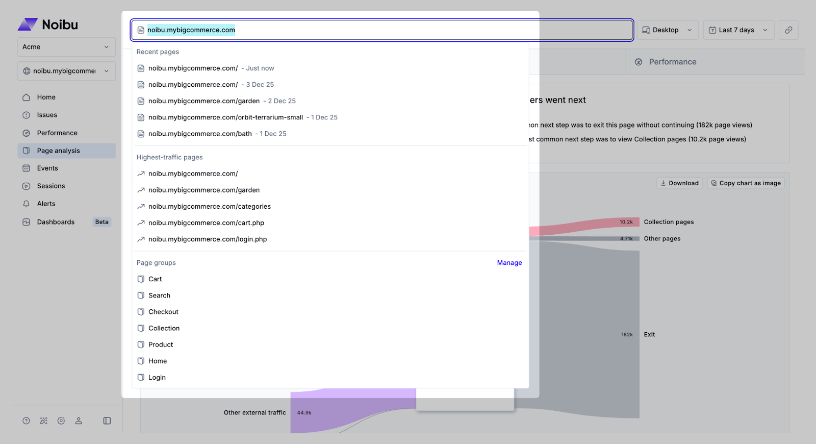
Task: Choose the Search page group
Action: point(330,295)
